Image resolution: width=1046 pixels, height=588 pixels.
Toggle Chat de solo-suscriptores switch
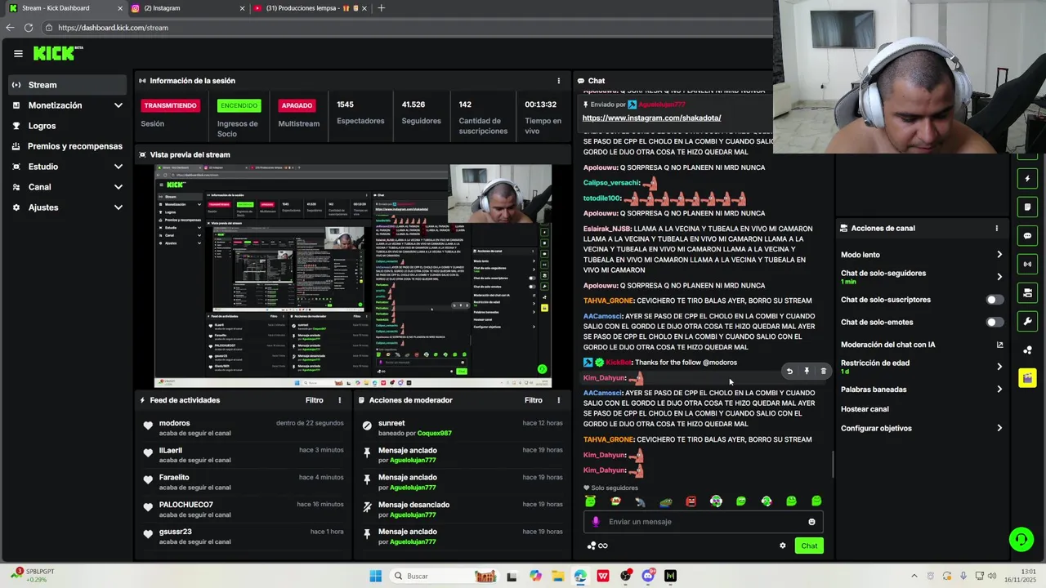pos(994,300)
